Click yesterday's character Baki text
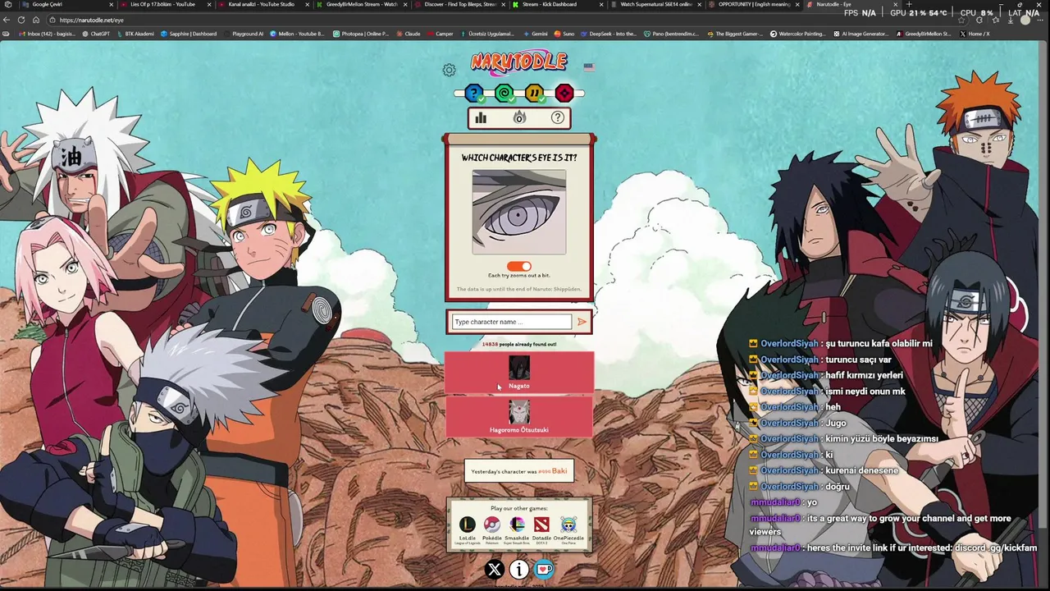The height and width of the screenshot is (591, 1050). [x=559, y=471]
